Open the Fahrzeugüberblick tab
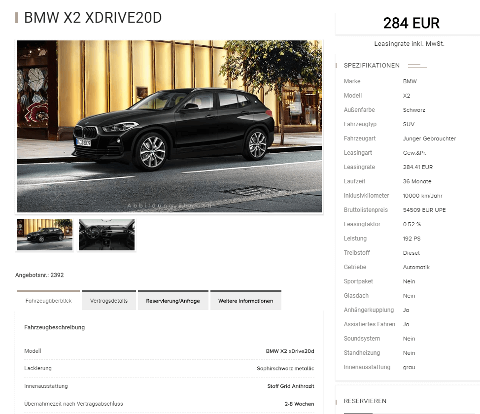480x414 pixels. (x=48, y=300)
